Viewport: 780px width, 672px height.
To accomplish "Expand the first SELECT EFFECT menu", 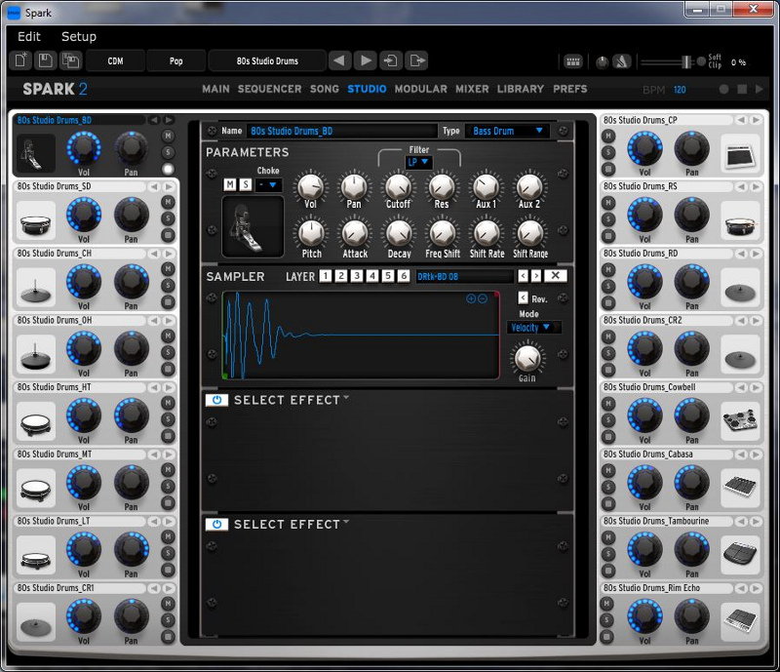I will click(x=291, y=400).
